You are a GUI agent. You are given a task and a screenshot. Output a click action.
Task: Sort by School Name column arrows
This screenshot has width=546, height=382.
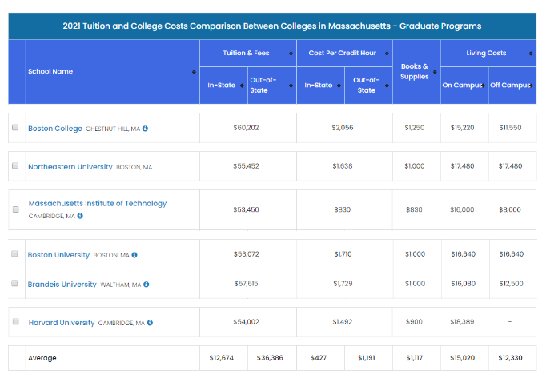pyautogui.click(x=194, y=72)
